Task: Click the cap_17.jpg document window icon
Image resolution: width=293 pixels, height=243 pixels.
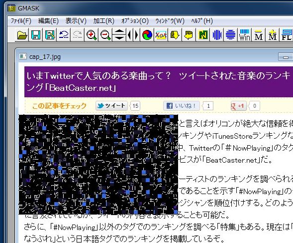Action: pos(23,56)
